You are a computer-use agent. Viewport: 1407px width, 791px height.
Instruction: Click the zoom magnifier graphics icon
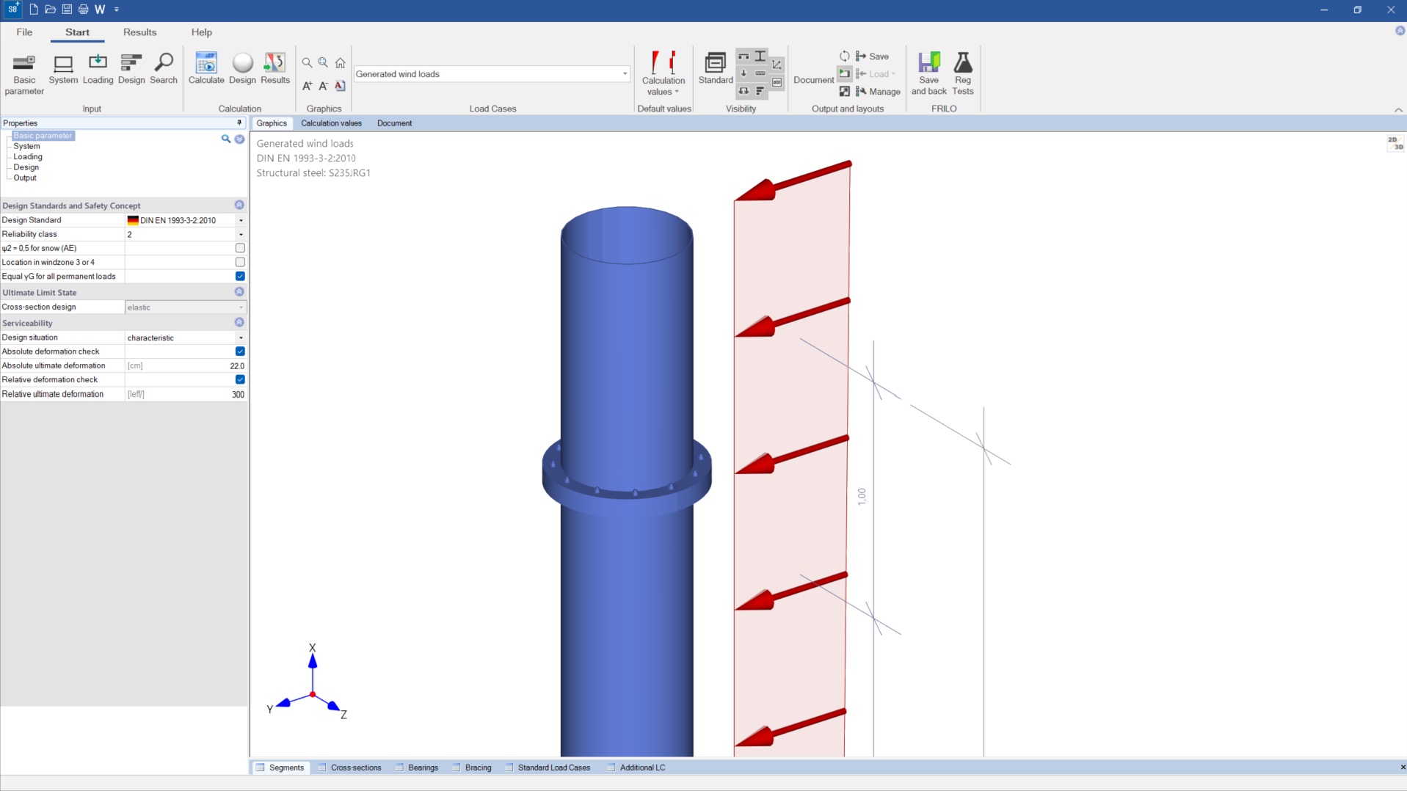click(307, 63)
